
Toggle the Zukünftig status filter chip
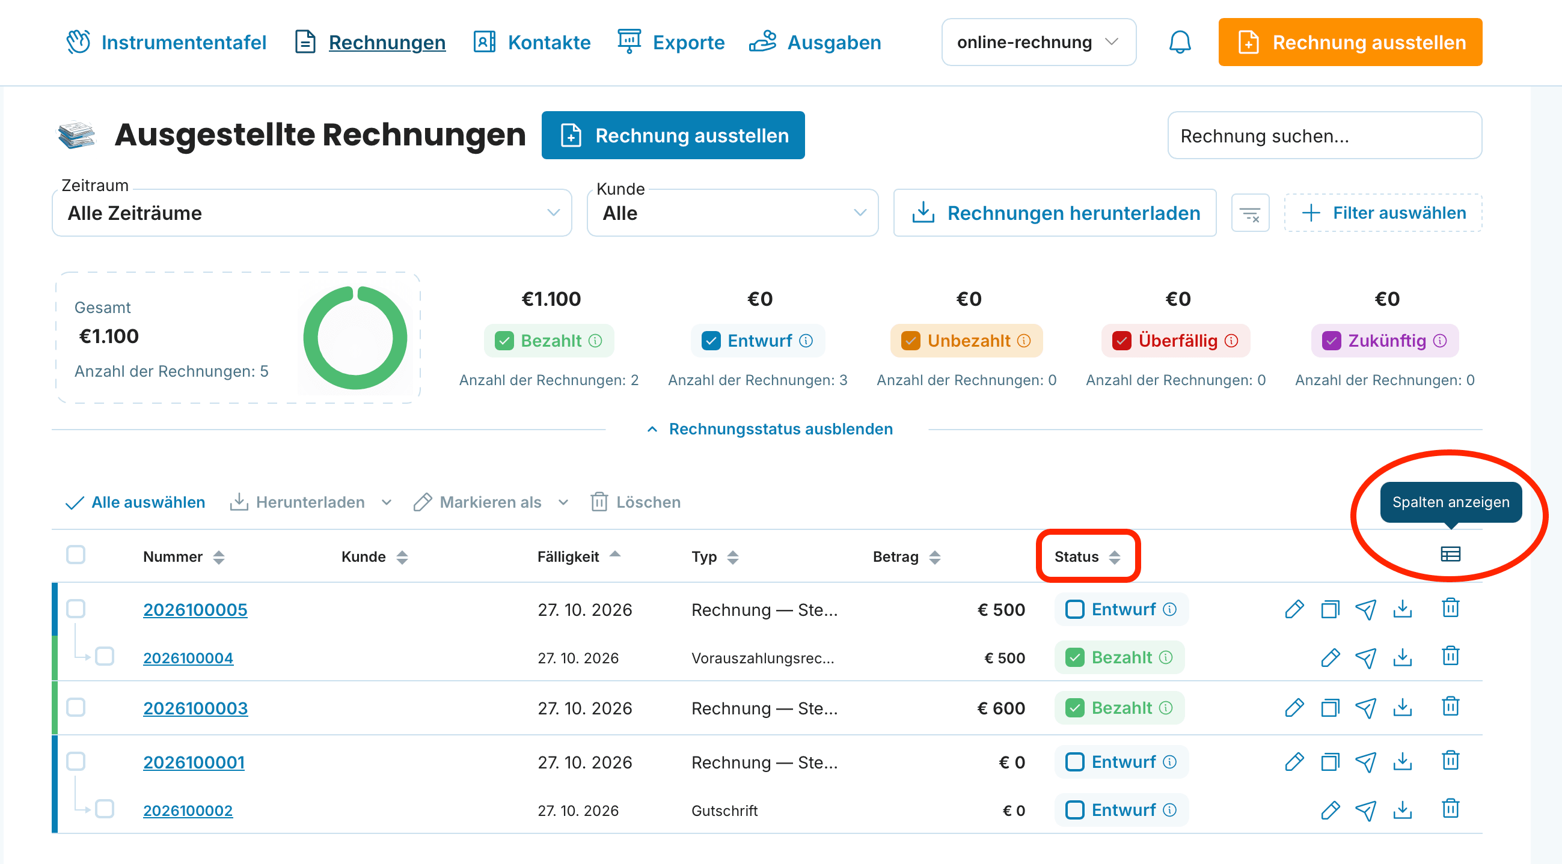point(1385,341)
